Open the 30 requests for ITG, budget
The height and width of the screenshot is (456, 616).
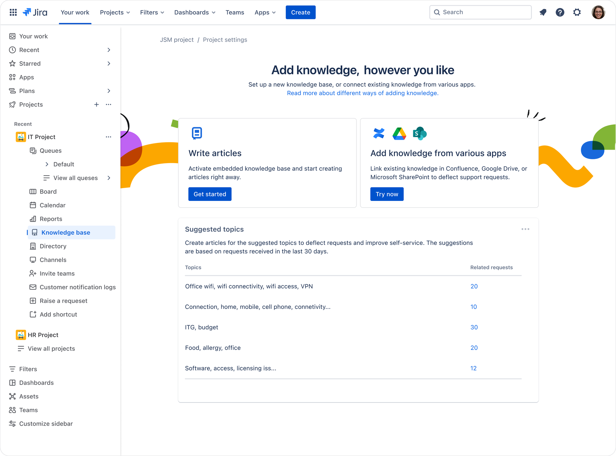pos(474,327)
